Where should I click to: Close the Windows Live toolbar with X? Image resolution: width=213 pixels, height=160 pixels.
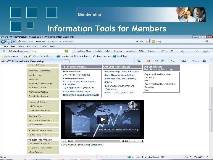click(4, 51)
